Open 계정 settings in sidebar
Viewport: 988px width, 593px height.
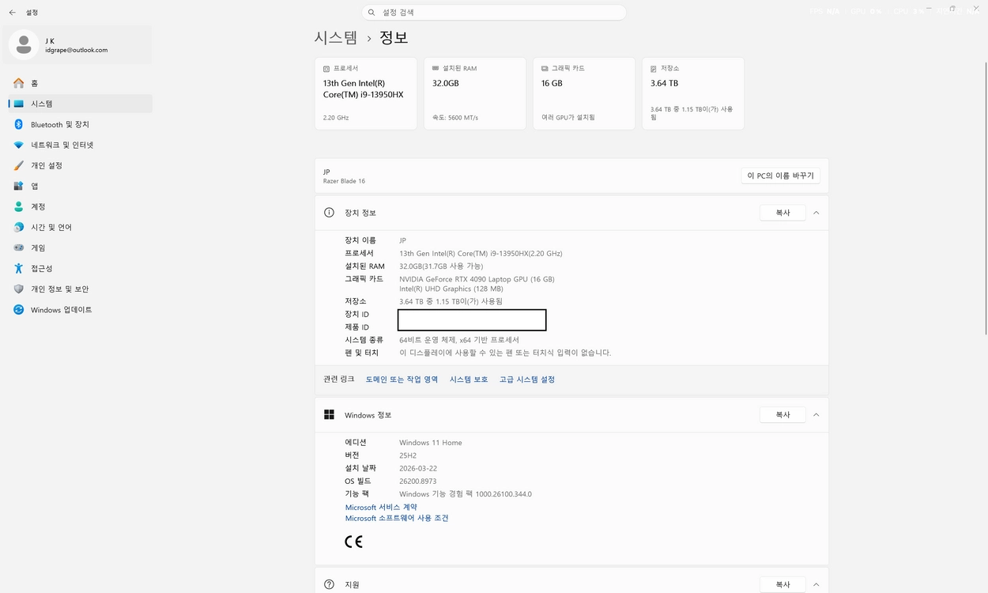coord(80,206)
